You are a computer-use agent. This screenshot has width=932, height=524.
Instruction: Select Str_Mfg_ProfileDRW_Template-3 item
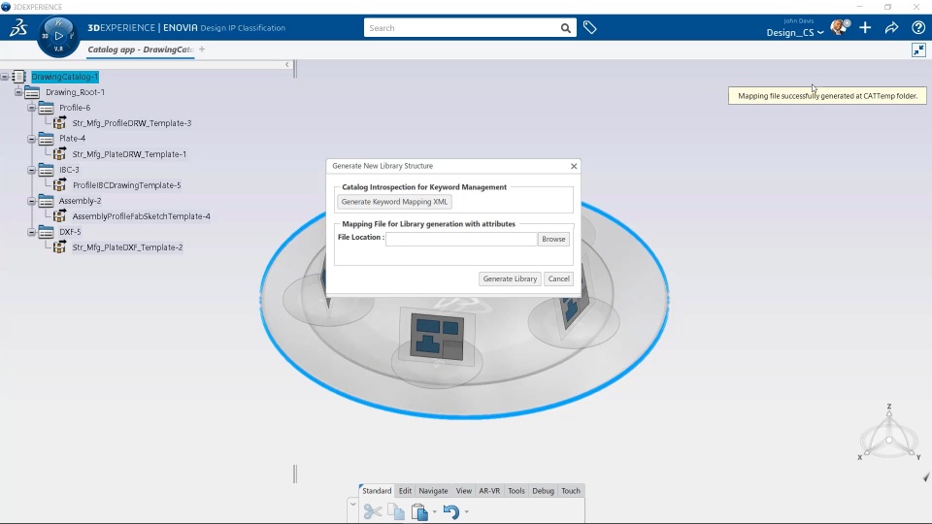(x=132, y=123)
